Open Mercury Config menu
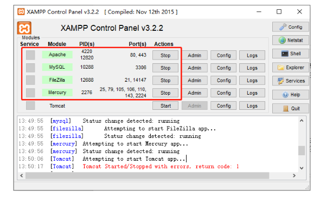Image resolution: width=320 pixels, height=198 pixels. point(223,93)
